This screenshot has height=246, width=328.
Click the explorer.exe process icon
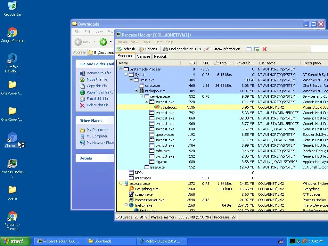coord(126,183)
